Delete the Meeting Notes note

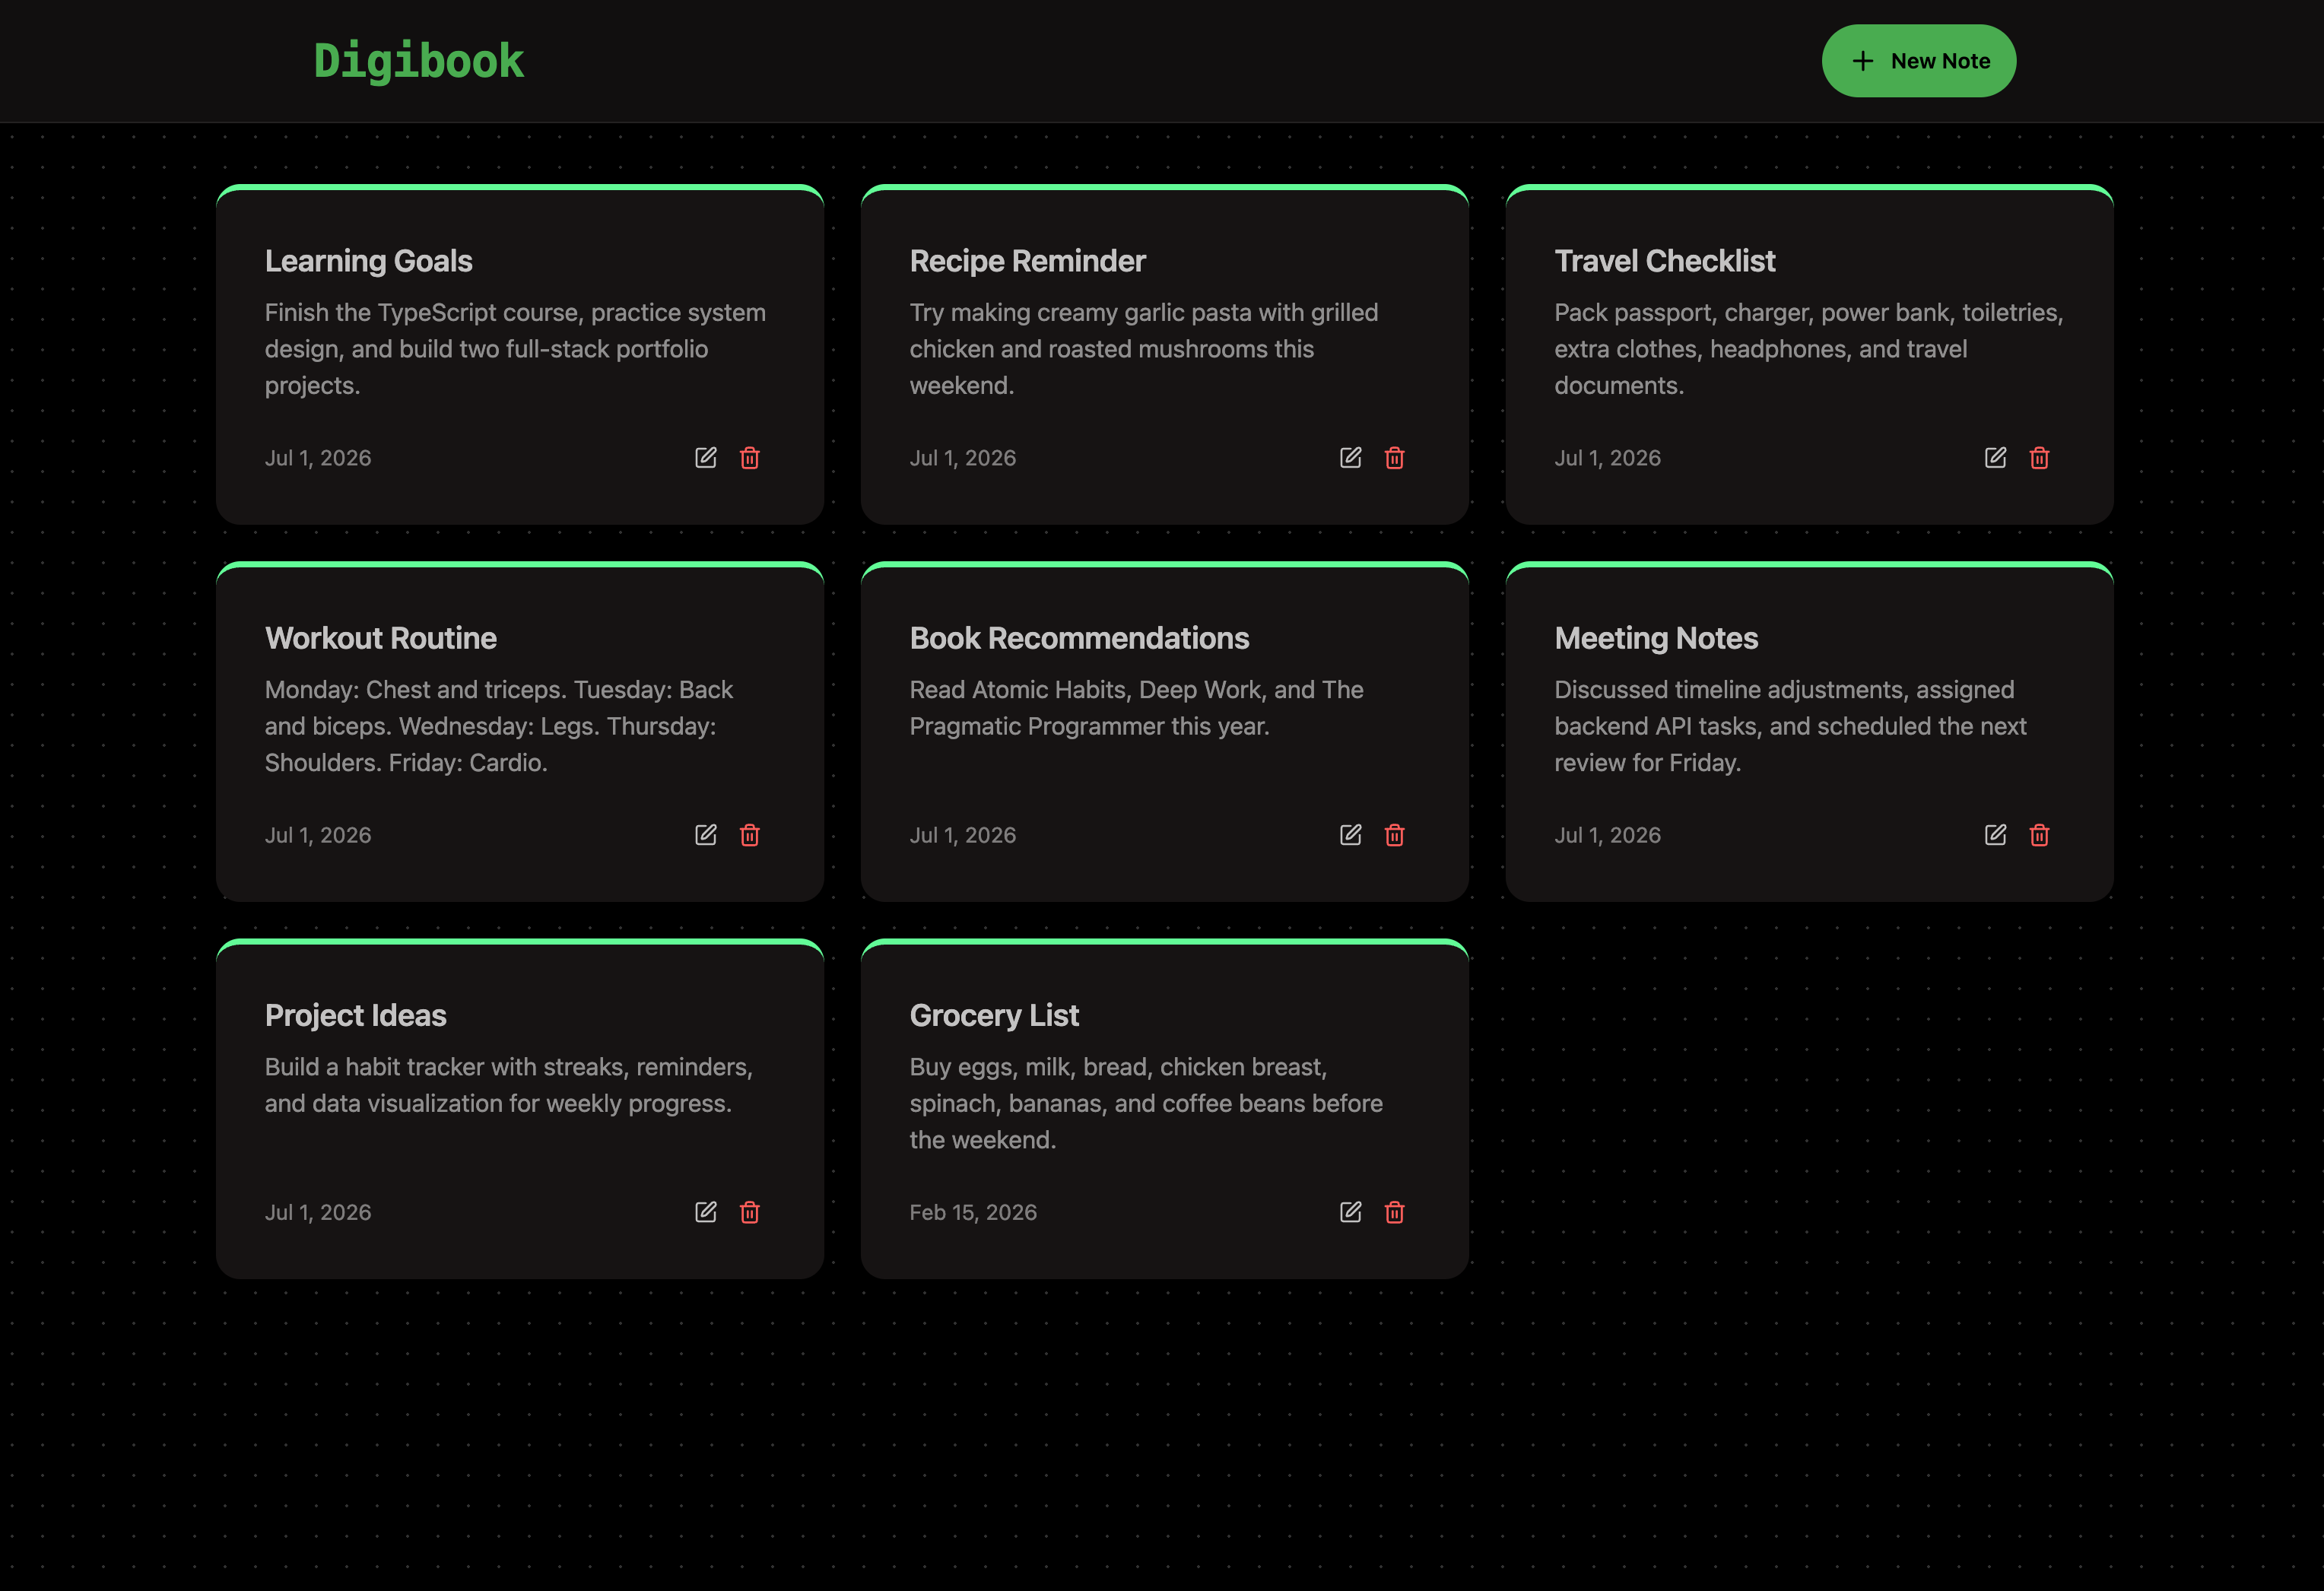click(2040, 835)
